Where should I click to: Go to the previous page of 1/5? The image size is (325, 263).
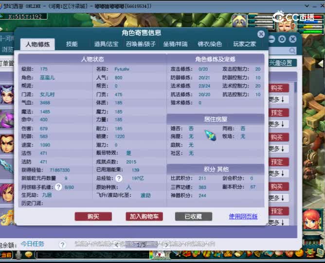[117, 245]
